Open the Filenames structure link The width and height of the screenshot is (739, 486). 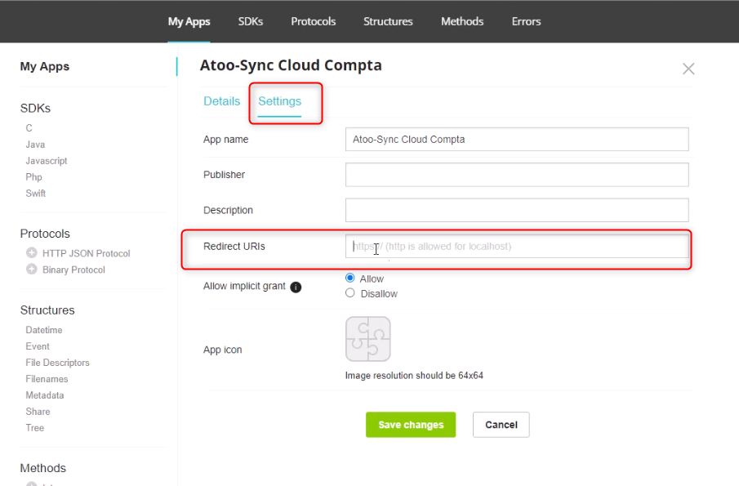[47, 379]
